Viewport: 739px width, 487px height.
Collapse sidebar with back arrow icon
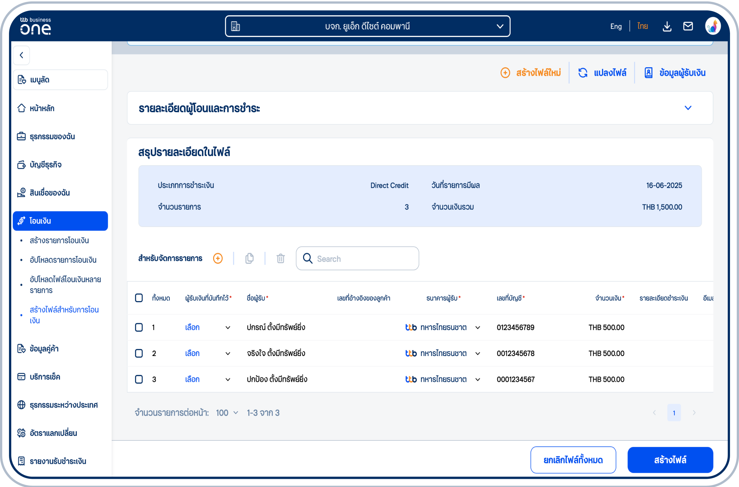[22, 55]
